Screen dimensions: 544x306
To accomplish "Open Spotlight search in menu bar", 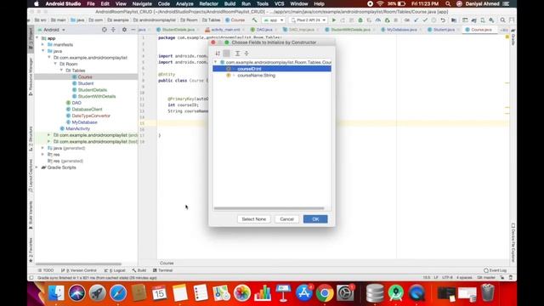I will pyautogui.click(x=448, y=3).
